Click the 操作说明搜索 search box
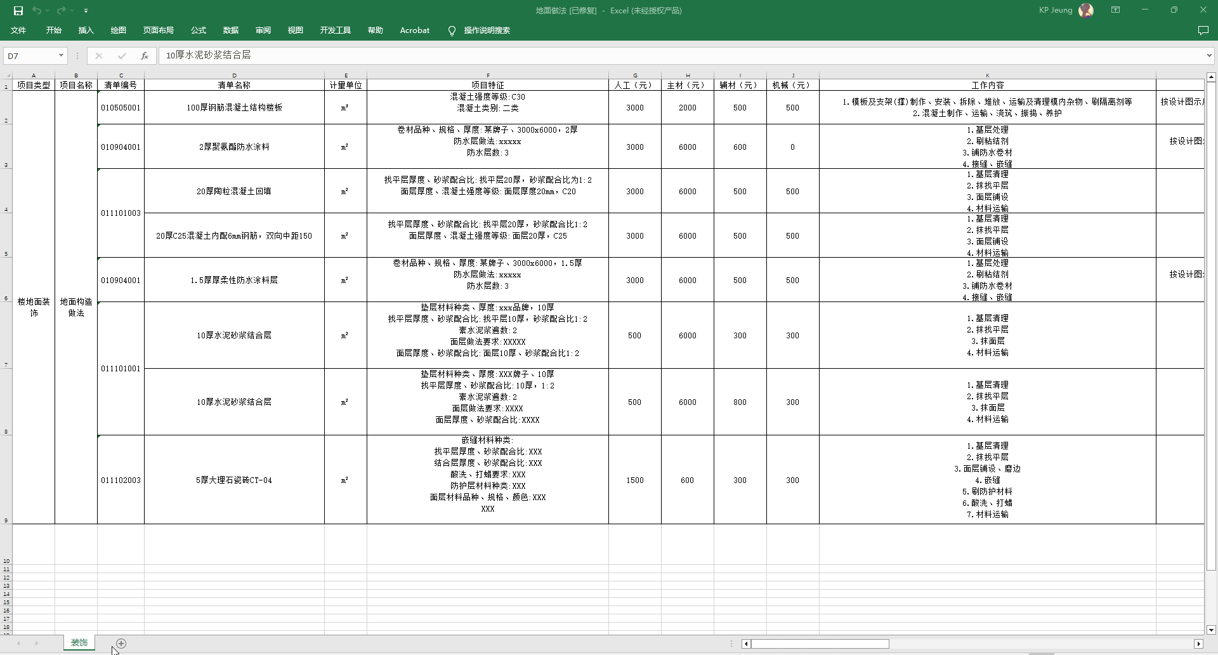 click(x=487, y=30)
